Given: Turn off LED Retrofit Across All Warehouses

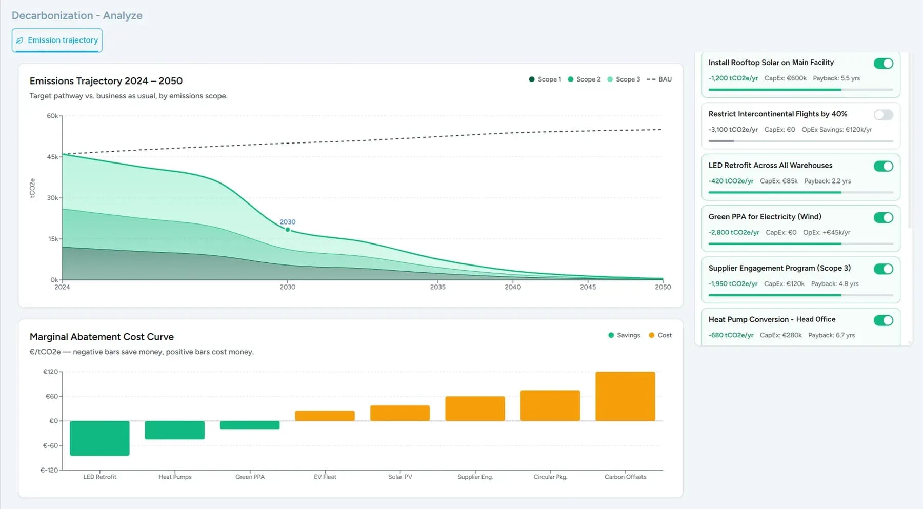Looking at the screenshot, I should coord(883,166).
